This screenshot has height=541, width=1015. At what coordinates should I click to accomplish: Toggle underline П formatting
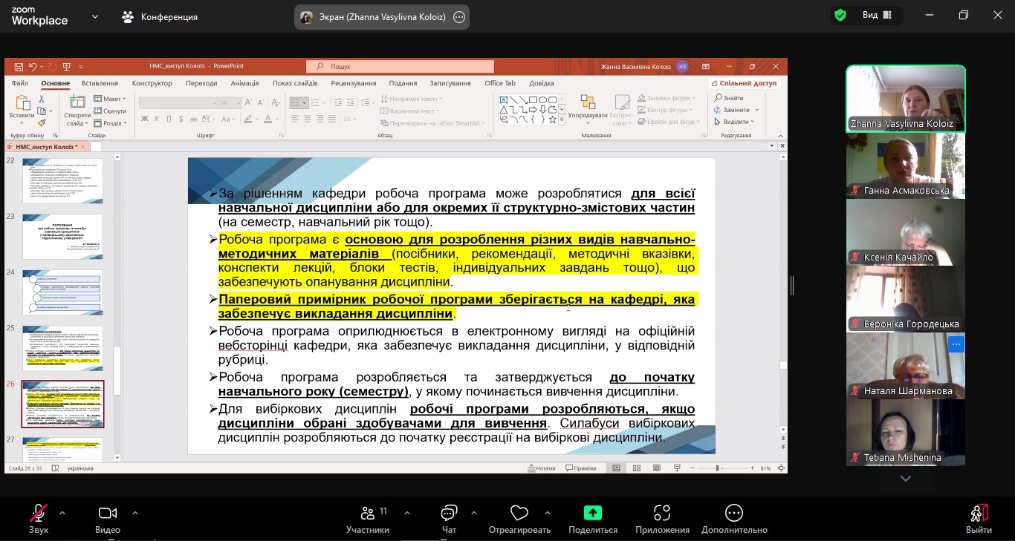tap(168, 119)
